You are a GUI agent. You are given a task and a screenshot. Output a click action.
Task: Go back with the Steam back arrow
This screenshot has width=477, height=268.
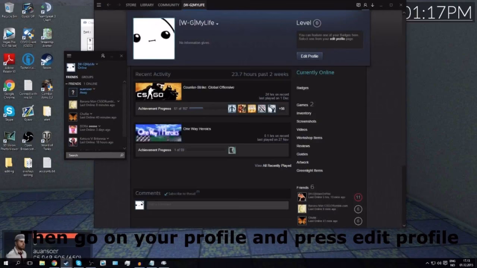coord(108,5)
